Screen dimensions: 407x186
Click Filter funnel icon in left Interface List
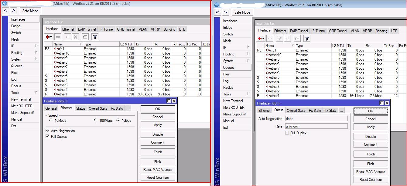point(95,37)
